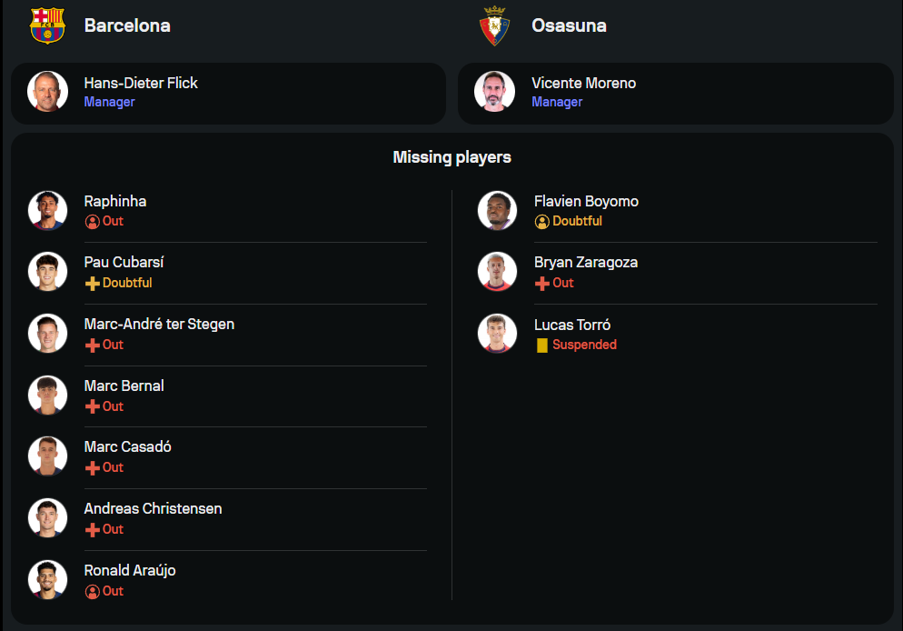Click the red cross icon under Bryan Zaragoza
Viewport: 903px width, 631px height.
tap(542, 283)
